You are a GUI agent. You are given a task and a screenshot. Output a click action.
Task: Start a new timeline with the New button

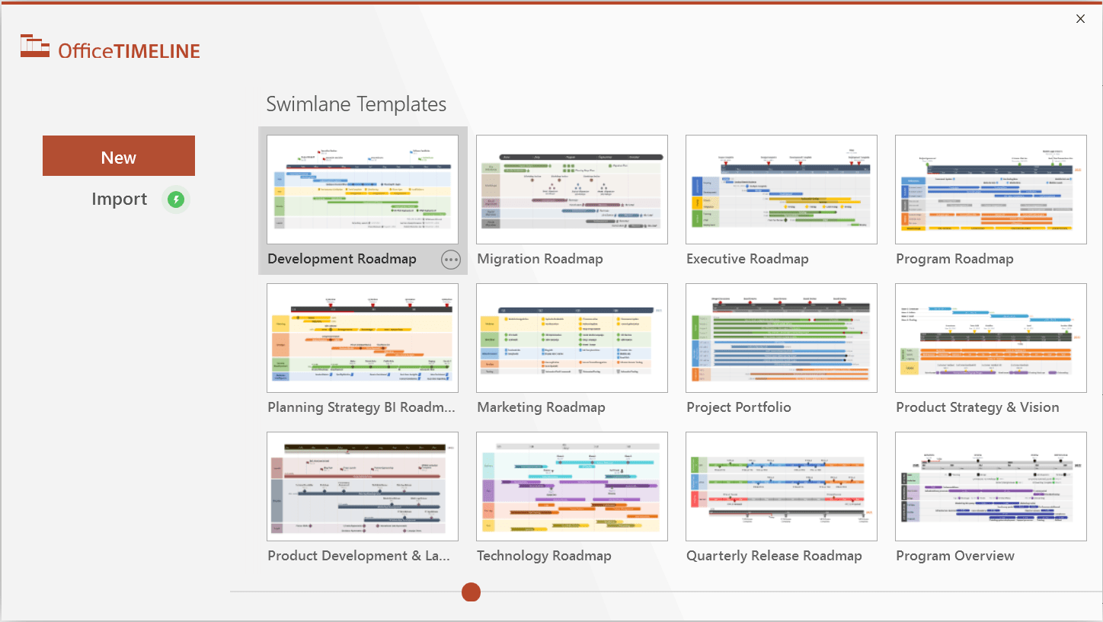[x=118, y=156]
